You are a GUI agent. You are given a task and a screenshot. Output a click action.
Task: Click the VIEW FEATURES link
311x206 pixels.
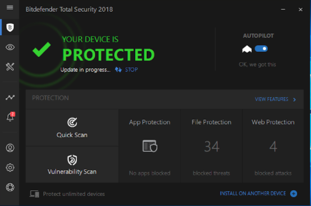coord(272,99)
